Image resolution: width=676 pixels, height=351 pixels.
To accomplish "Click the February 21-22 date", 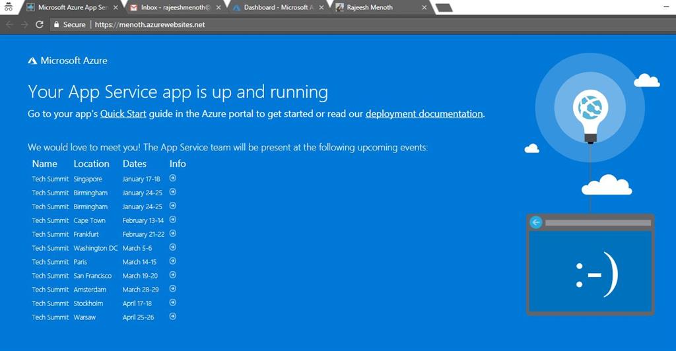I will 143,234.
